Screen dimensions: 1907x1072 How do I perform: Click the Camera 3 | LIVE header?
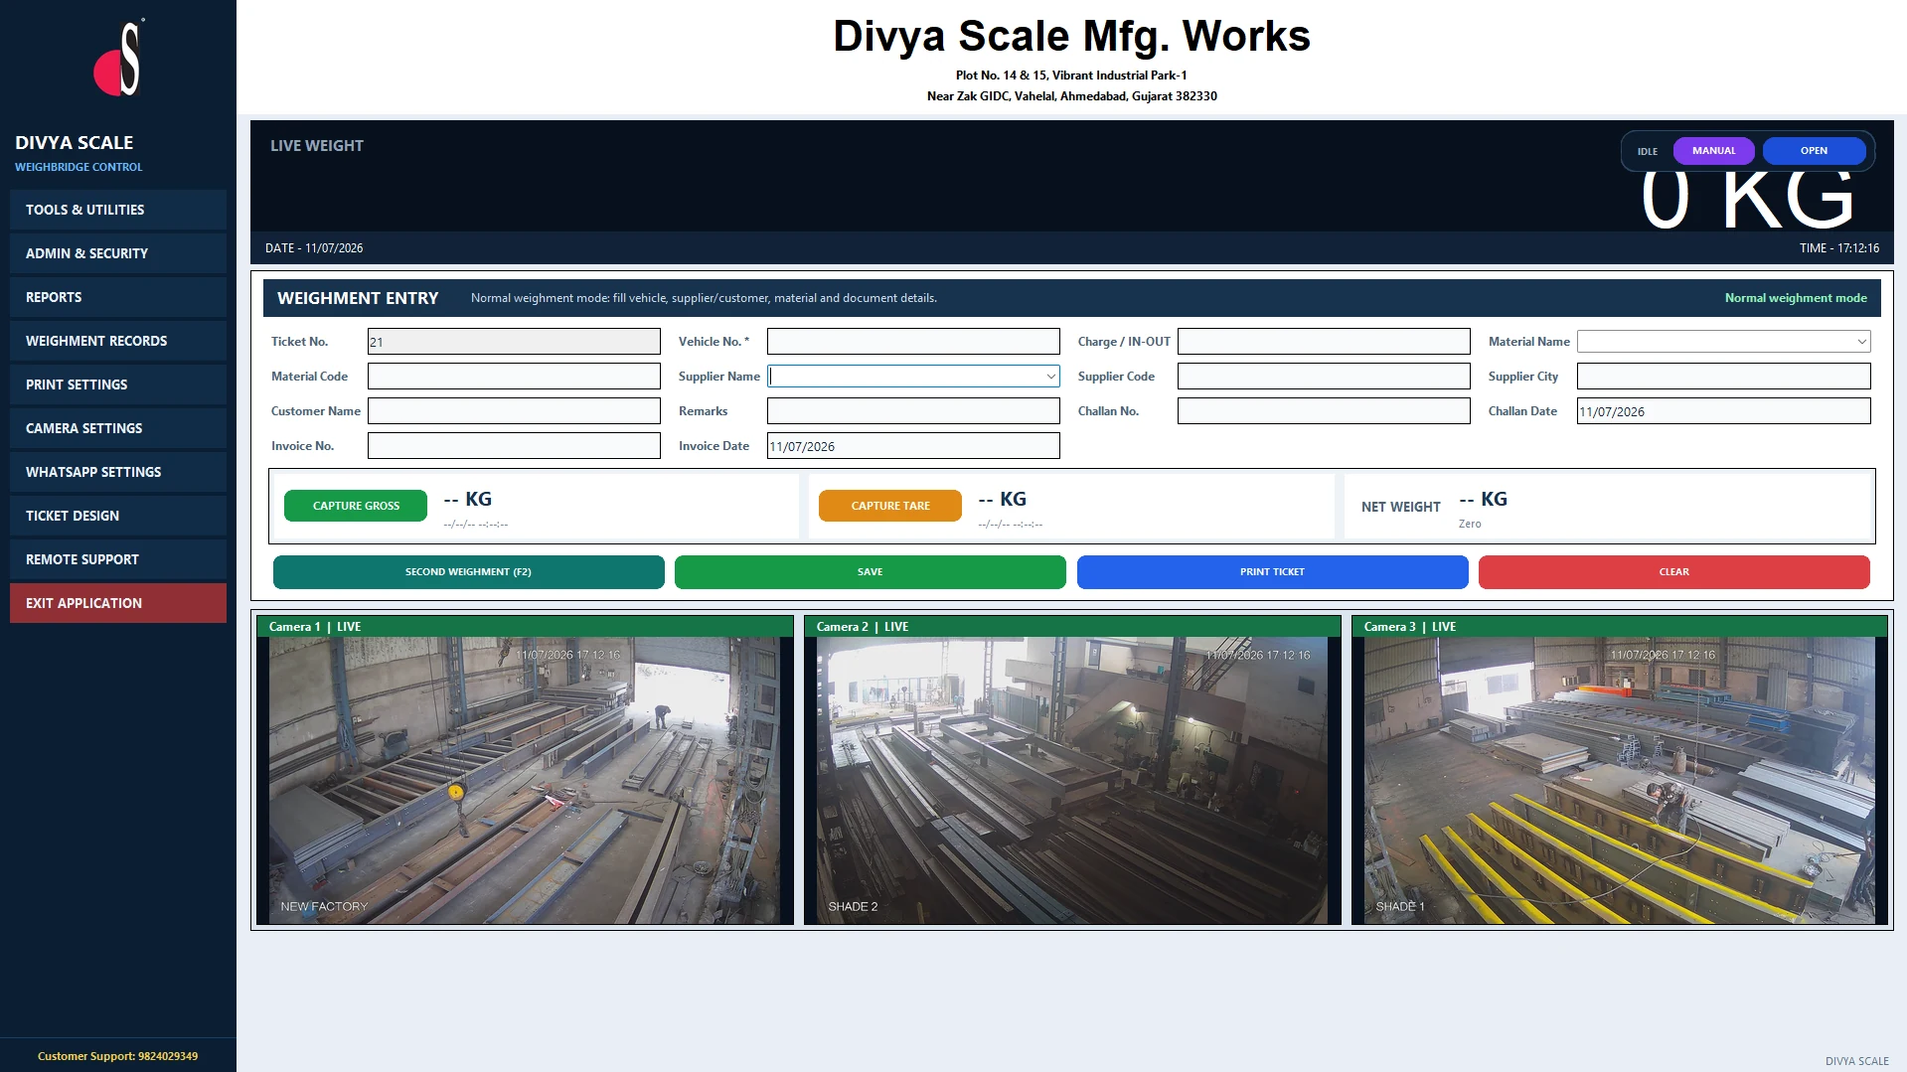[1620, 627]
